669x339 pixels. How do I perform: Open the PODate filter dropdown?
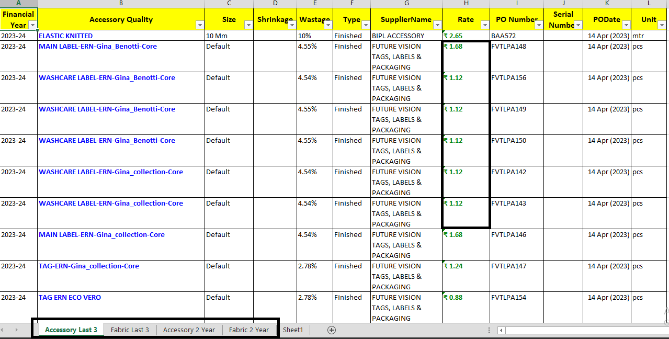(x=626, y=25)
